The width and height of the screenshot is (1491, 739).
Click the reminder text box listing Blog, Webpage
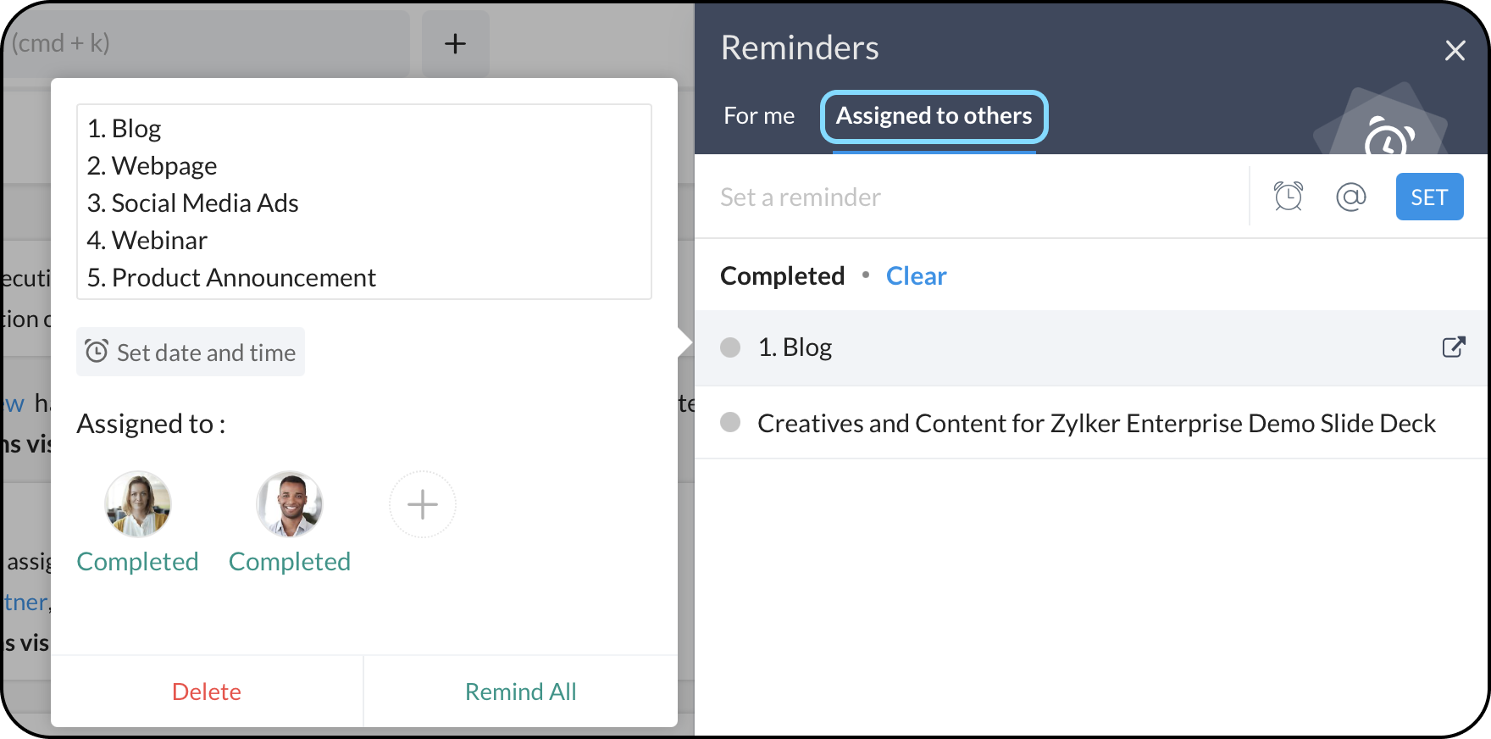364,202
